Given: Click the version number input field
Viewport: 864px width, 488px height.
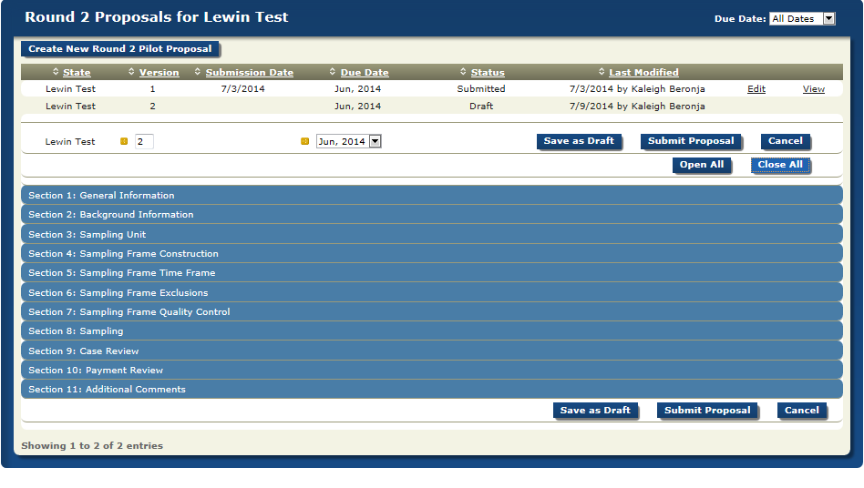Looking at the screenshot, I should (144, 141).
